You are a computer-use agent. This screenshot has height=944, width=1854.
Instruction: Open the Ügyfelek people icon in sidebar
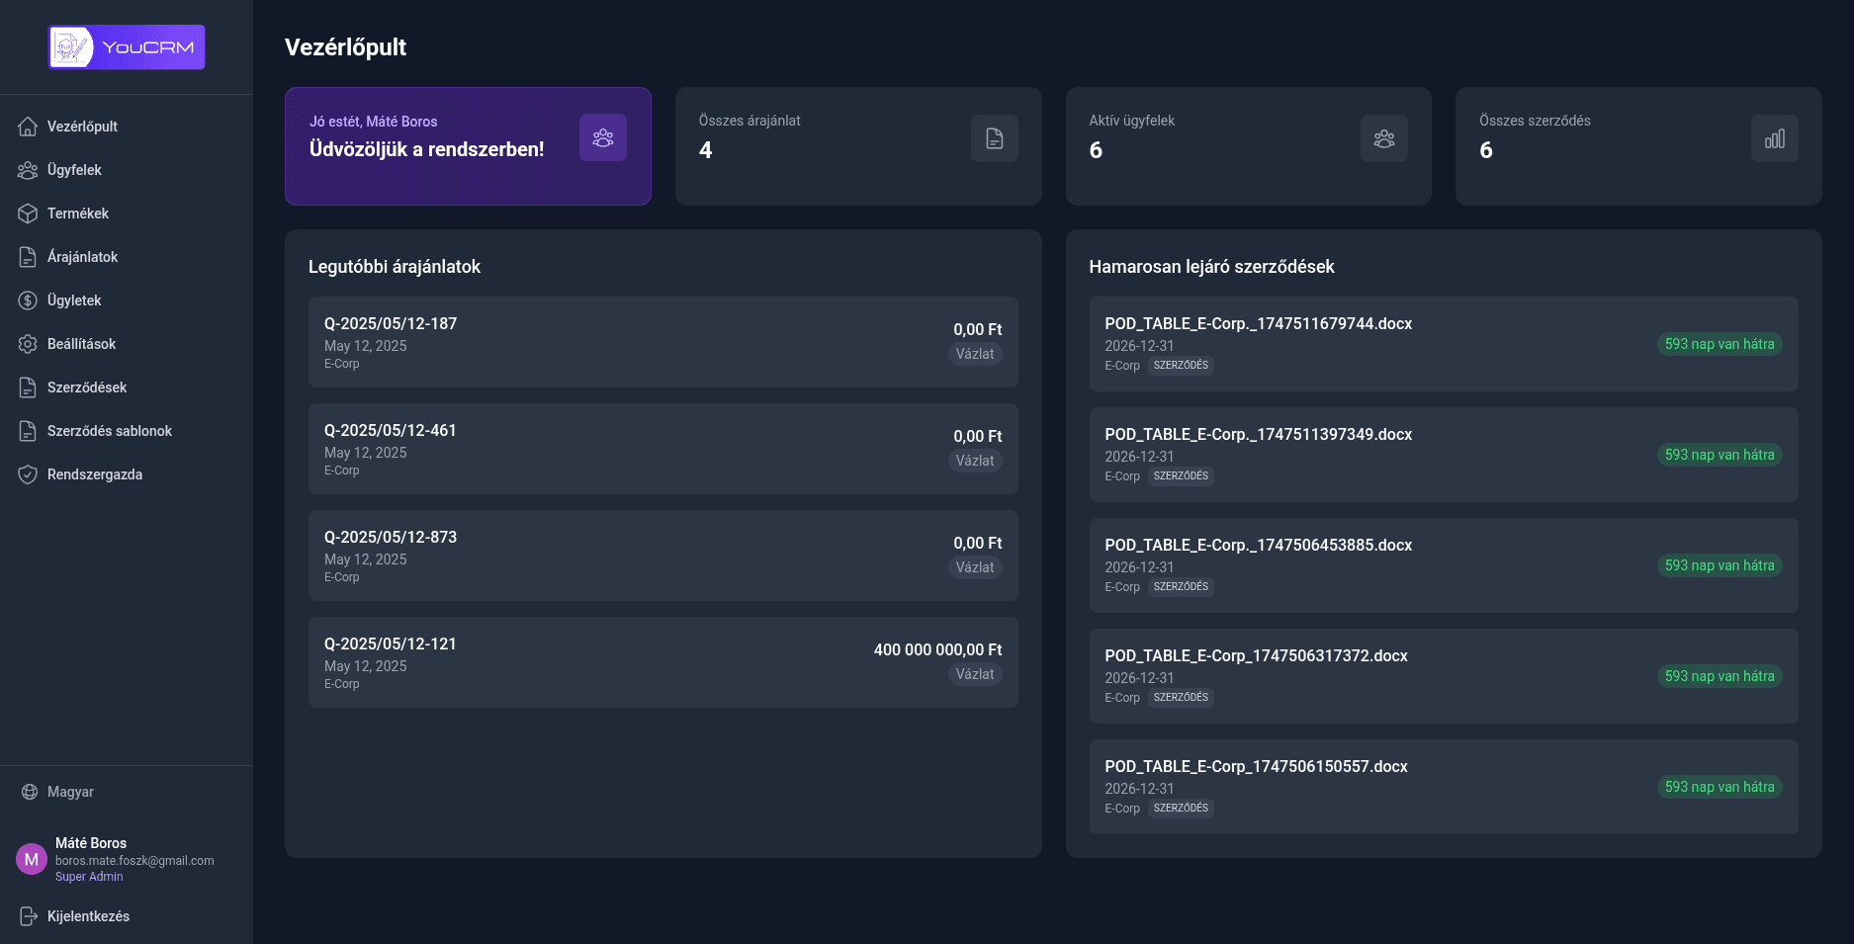click(x=28, y=170)
